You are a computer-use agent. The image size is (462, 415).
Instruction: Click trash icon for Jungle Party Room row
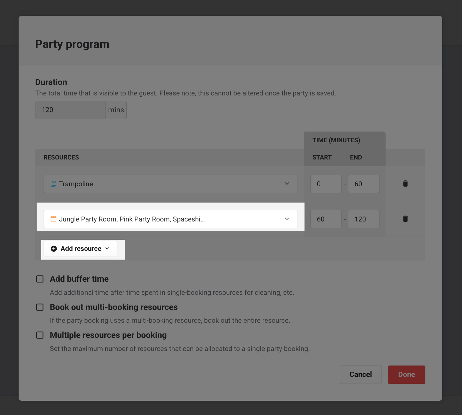(405, 219)
